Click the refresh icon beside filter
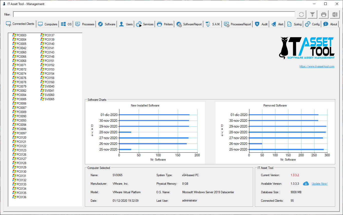The width and height of the screenshot is (343, 215). tap(301, 15)
